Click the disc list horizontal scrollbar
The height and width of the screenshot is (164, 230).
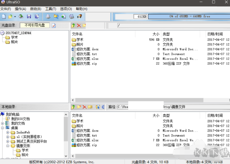point(139,100)
